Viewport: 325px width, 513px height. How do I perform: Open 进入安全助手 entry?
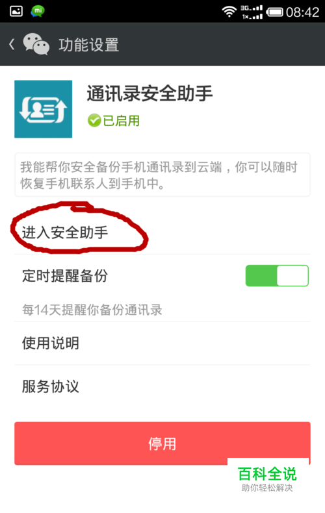click(162, 233)
